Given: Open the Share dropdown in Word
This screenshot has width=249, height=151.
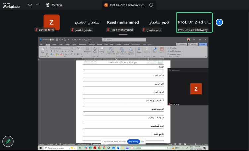Looking at the screenshot, I should click(x=203, y=44).
